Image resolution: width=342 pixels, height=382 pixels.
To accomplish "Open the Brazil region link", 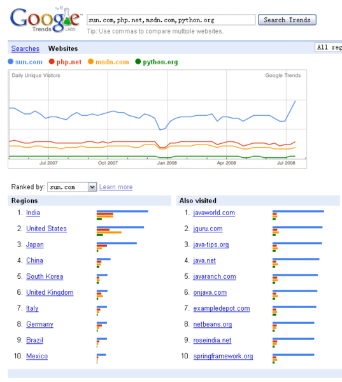I will [34, 340].
